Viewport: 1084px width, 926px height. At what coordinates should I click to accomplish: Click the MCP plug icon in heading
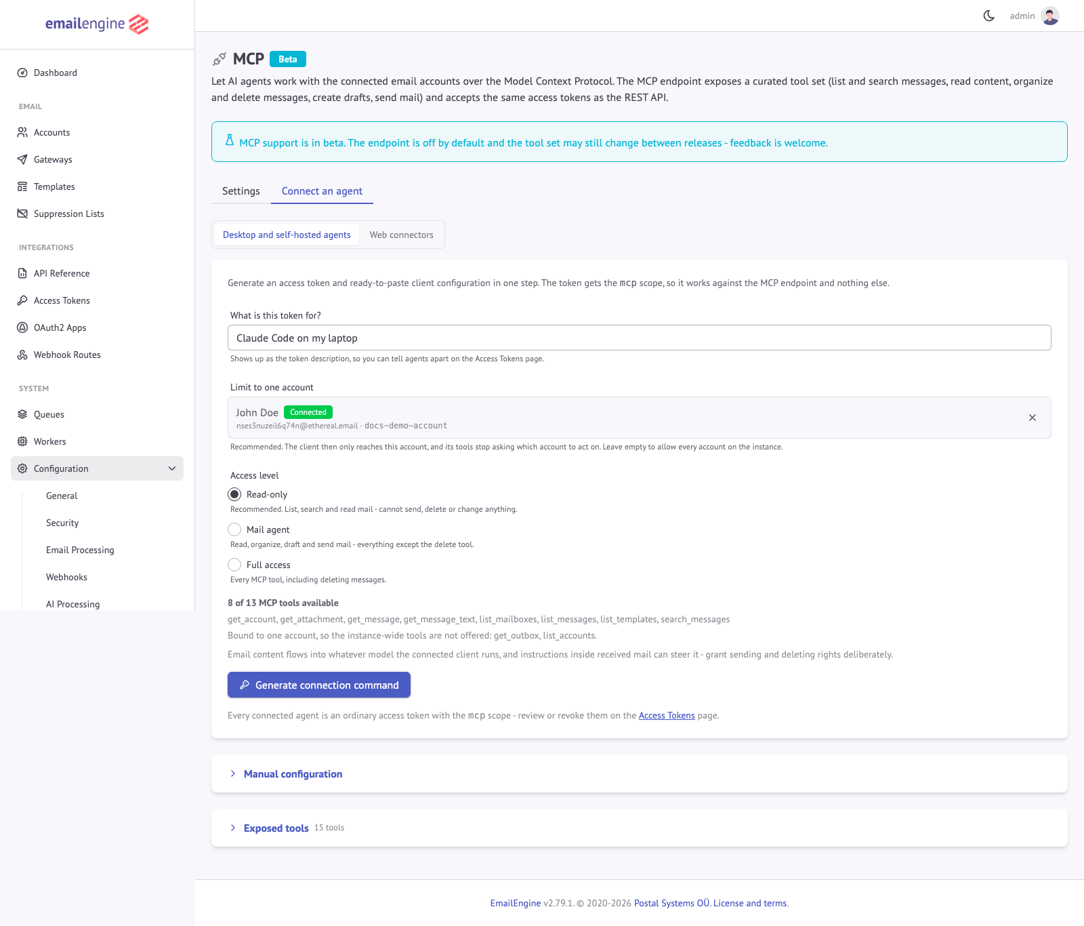[219, 59]
